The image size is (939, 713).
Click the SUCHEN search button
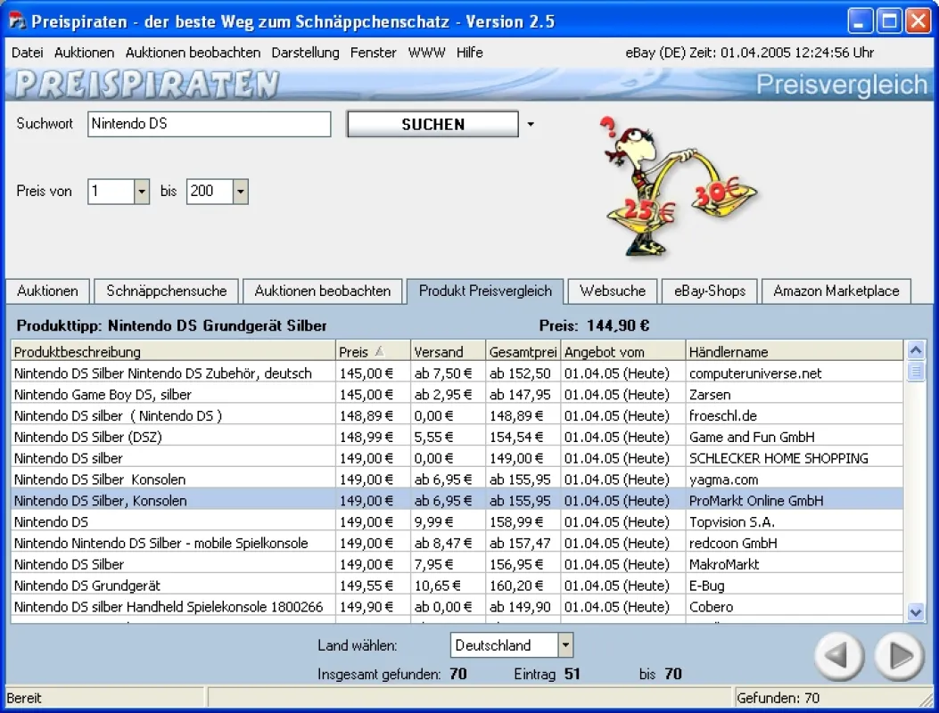(x=432, y=124)
